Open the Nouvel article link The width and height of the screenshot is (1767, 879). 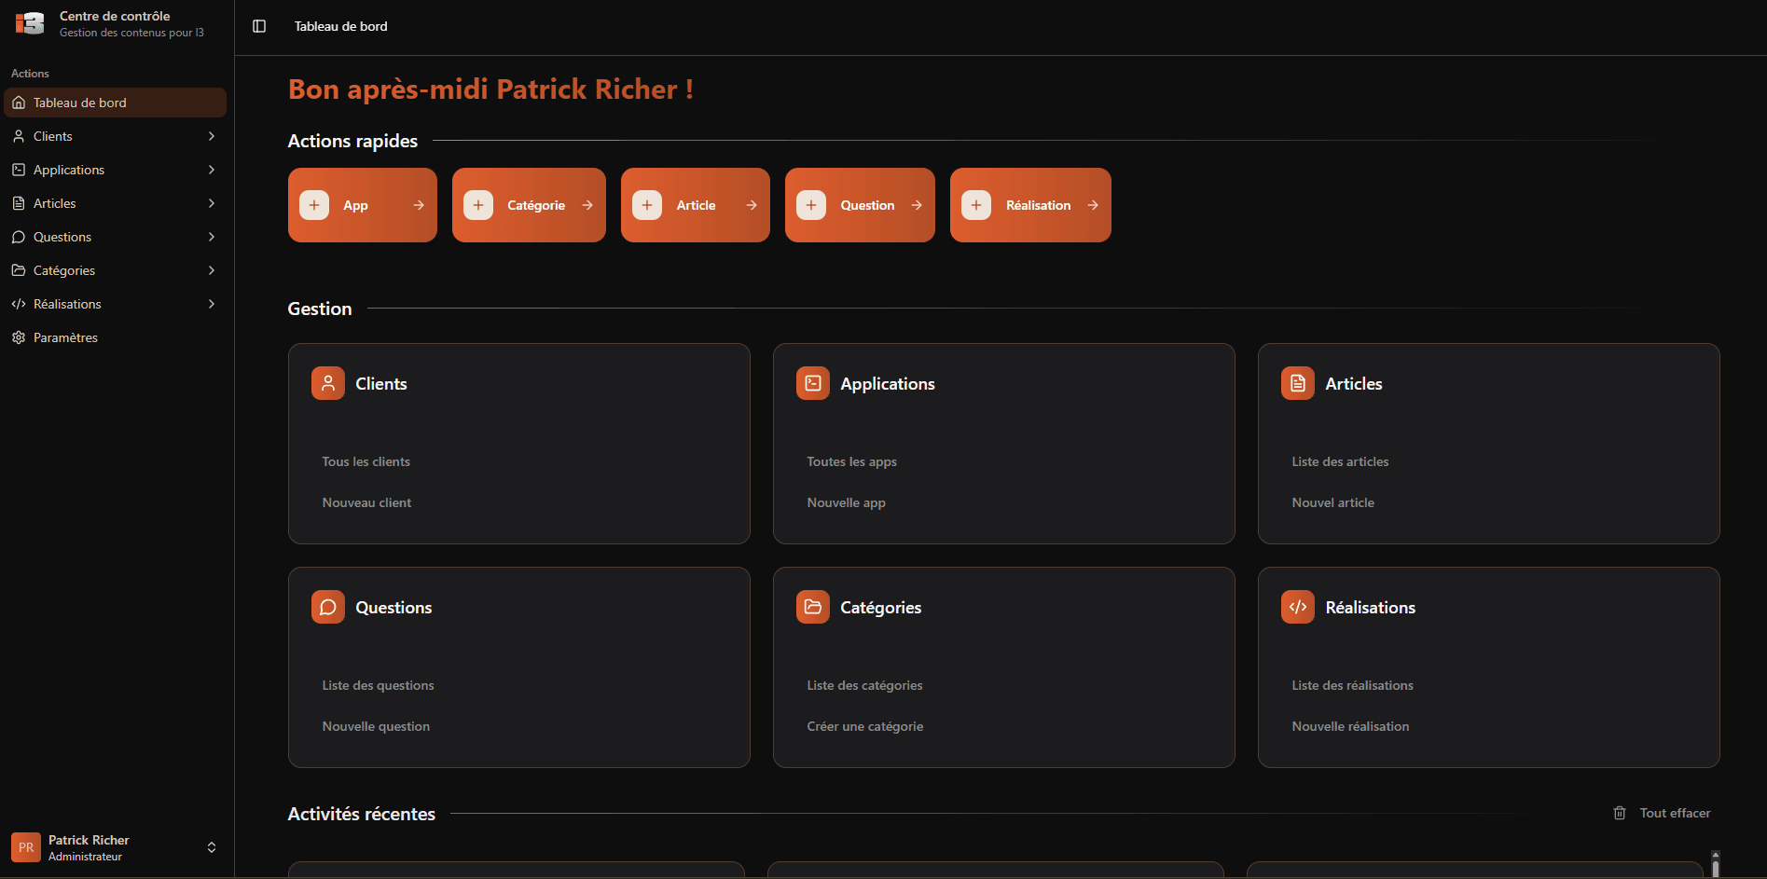point(1333,502)
